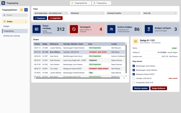
Task: Select the 08:37:55 Bram Willems row
Action: pos(79,52)
